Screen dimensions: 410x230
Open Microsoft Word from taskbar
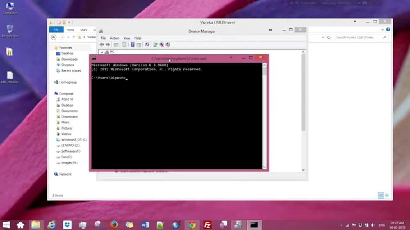(145, 225)
